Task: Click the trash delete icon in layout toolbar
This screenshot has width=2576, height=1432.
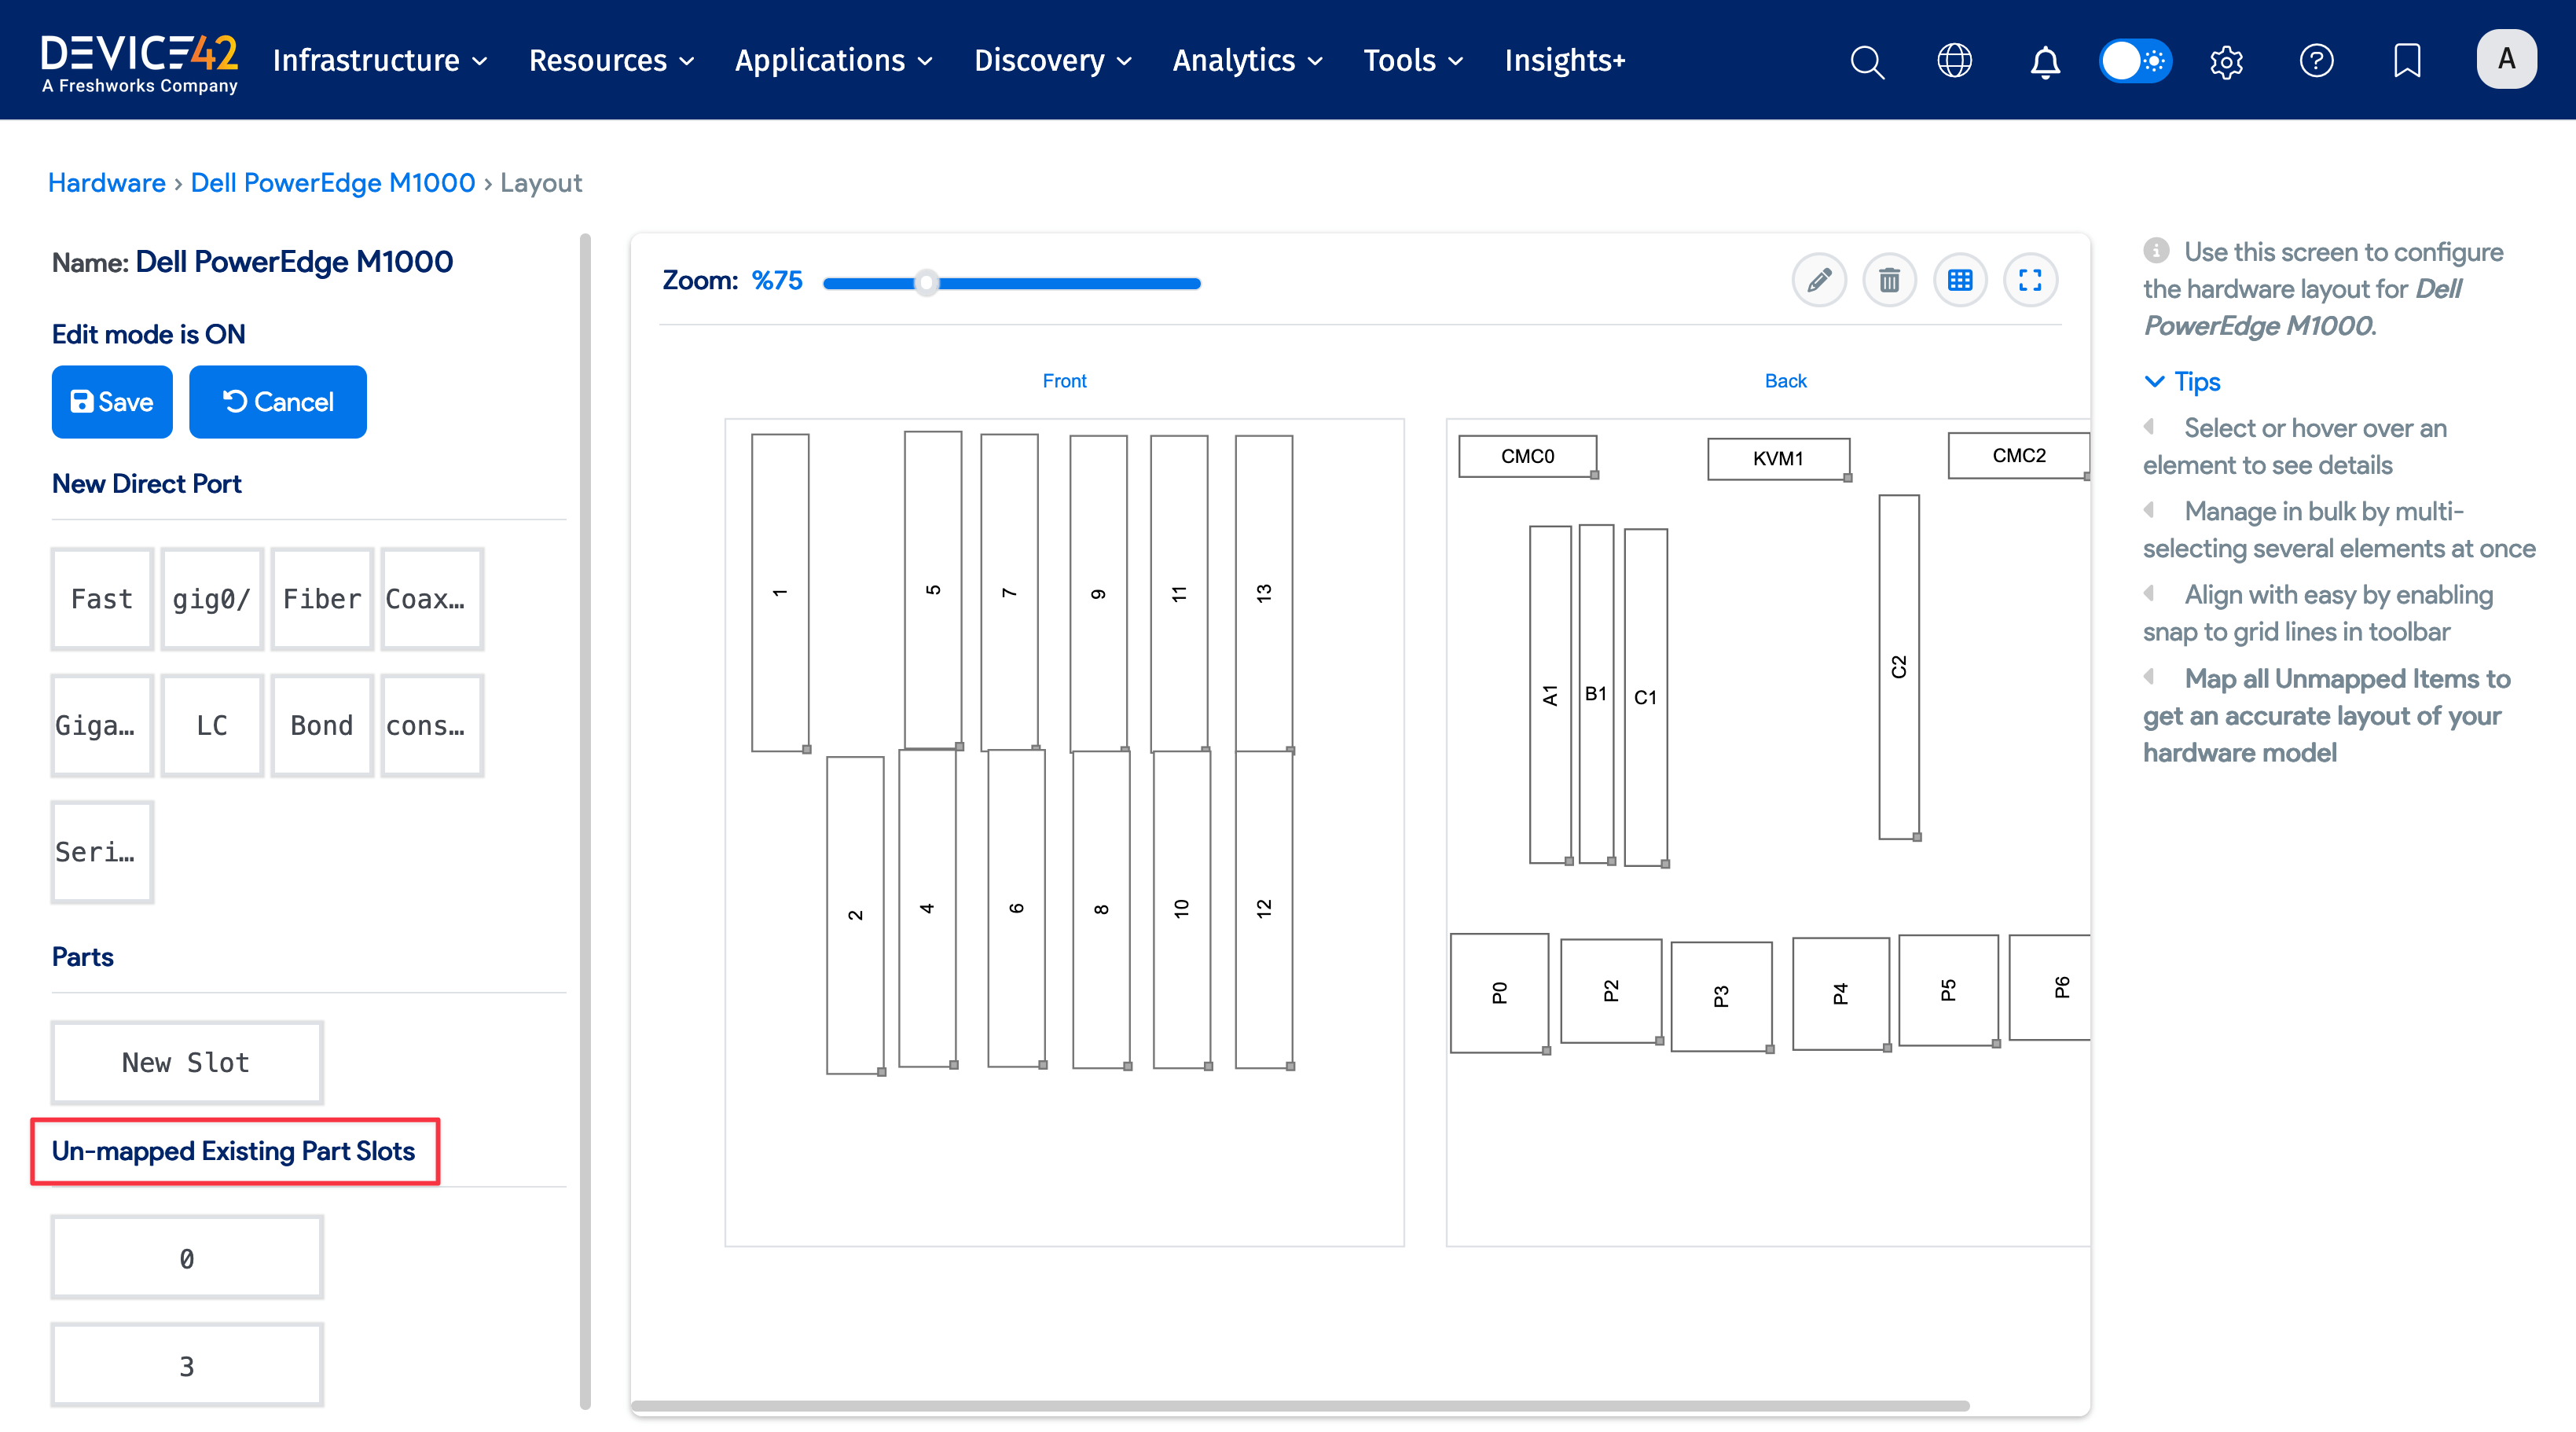Action: pyautogui.click(x=1889, y=280)
